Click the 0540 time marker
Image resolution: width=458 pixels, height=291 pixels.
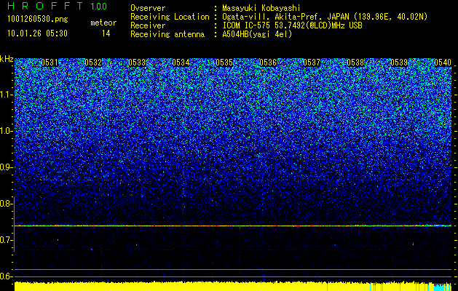tap(443, 63)
